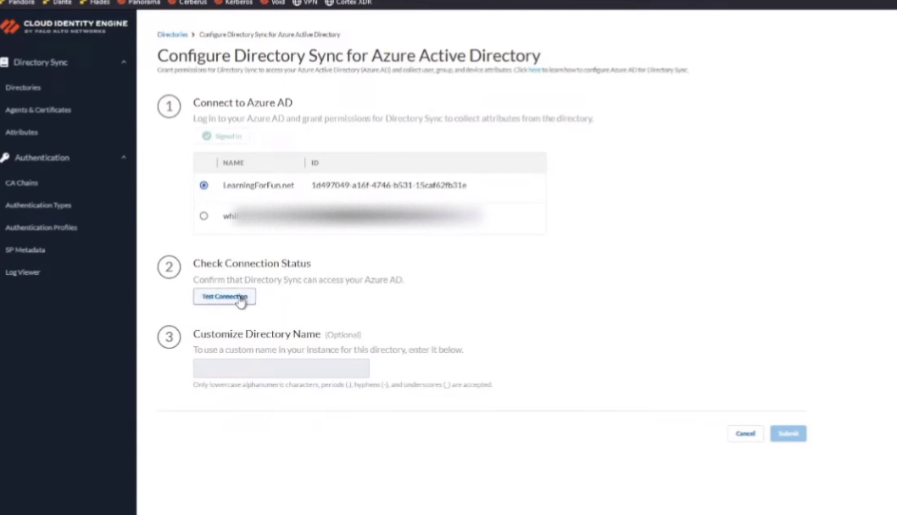897x515 pixels.
Task: Click the NAME column header
Action: (x=233, y=163)
